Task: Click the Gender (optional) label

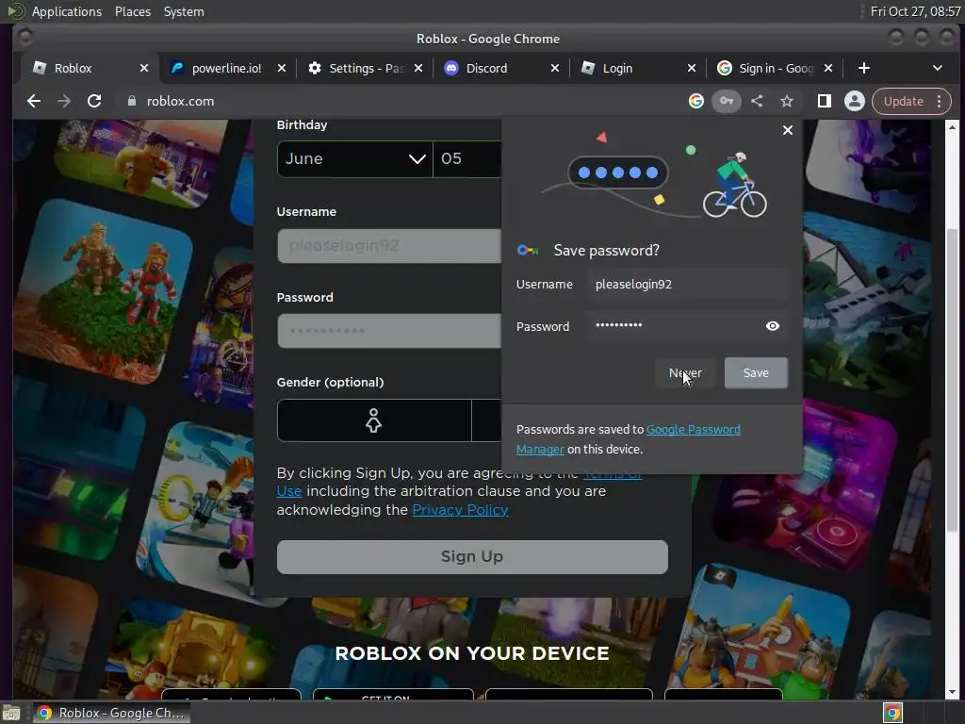Action: (x=330, y=382)
